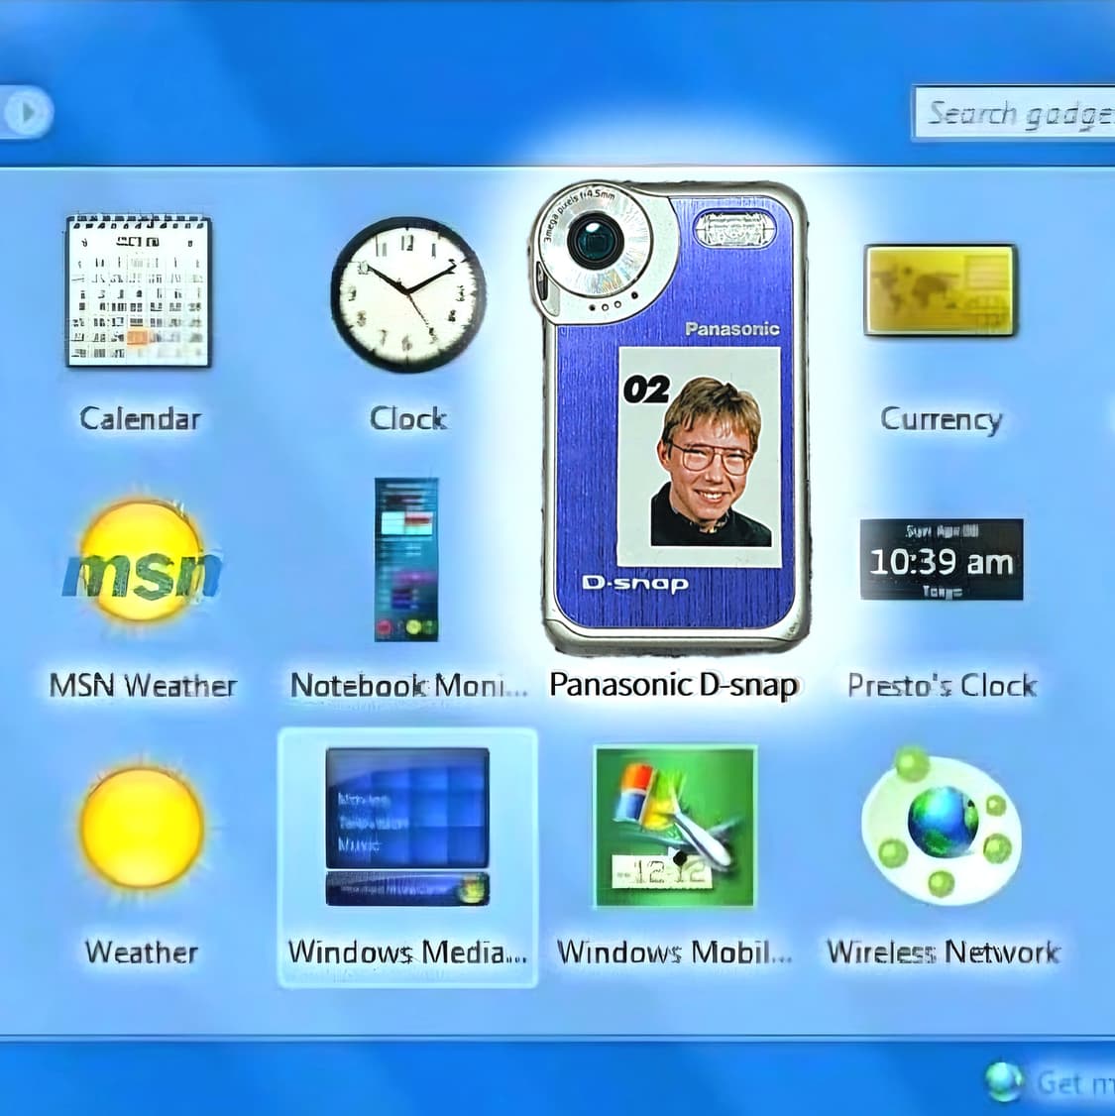Focus the Search gadgets field
Screen dimensions: 1115x1116
pos(1013,114)
